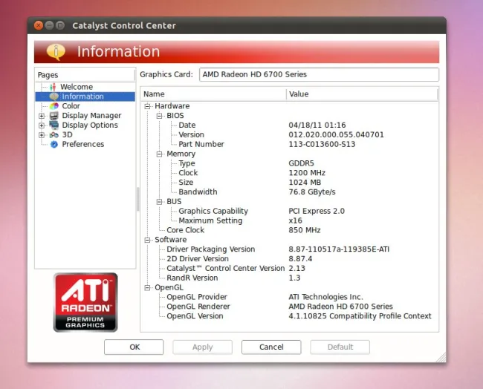
Task: Collapse the Software section
Action: coord(148,240)
